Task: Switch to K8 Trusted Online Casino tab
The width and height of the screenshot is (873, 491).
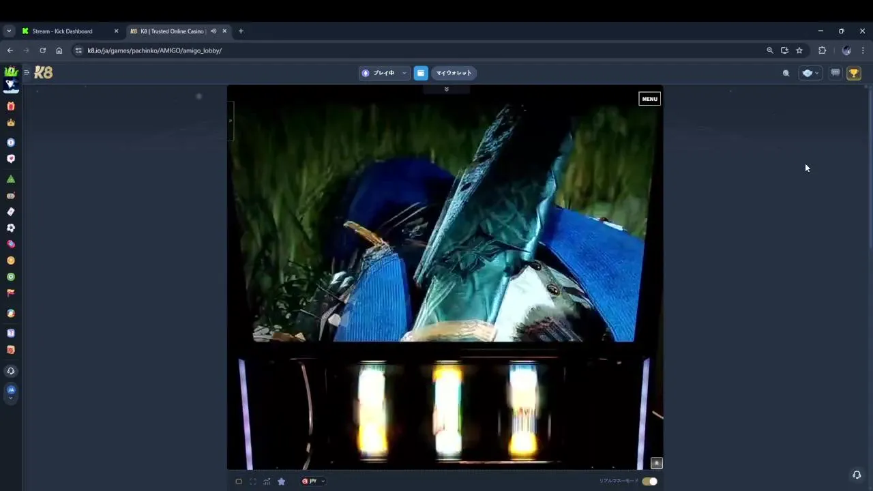Action: click(173, 31)
